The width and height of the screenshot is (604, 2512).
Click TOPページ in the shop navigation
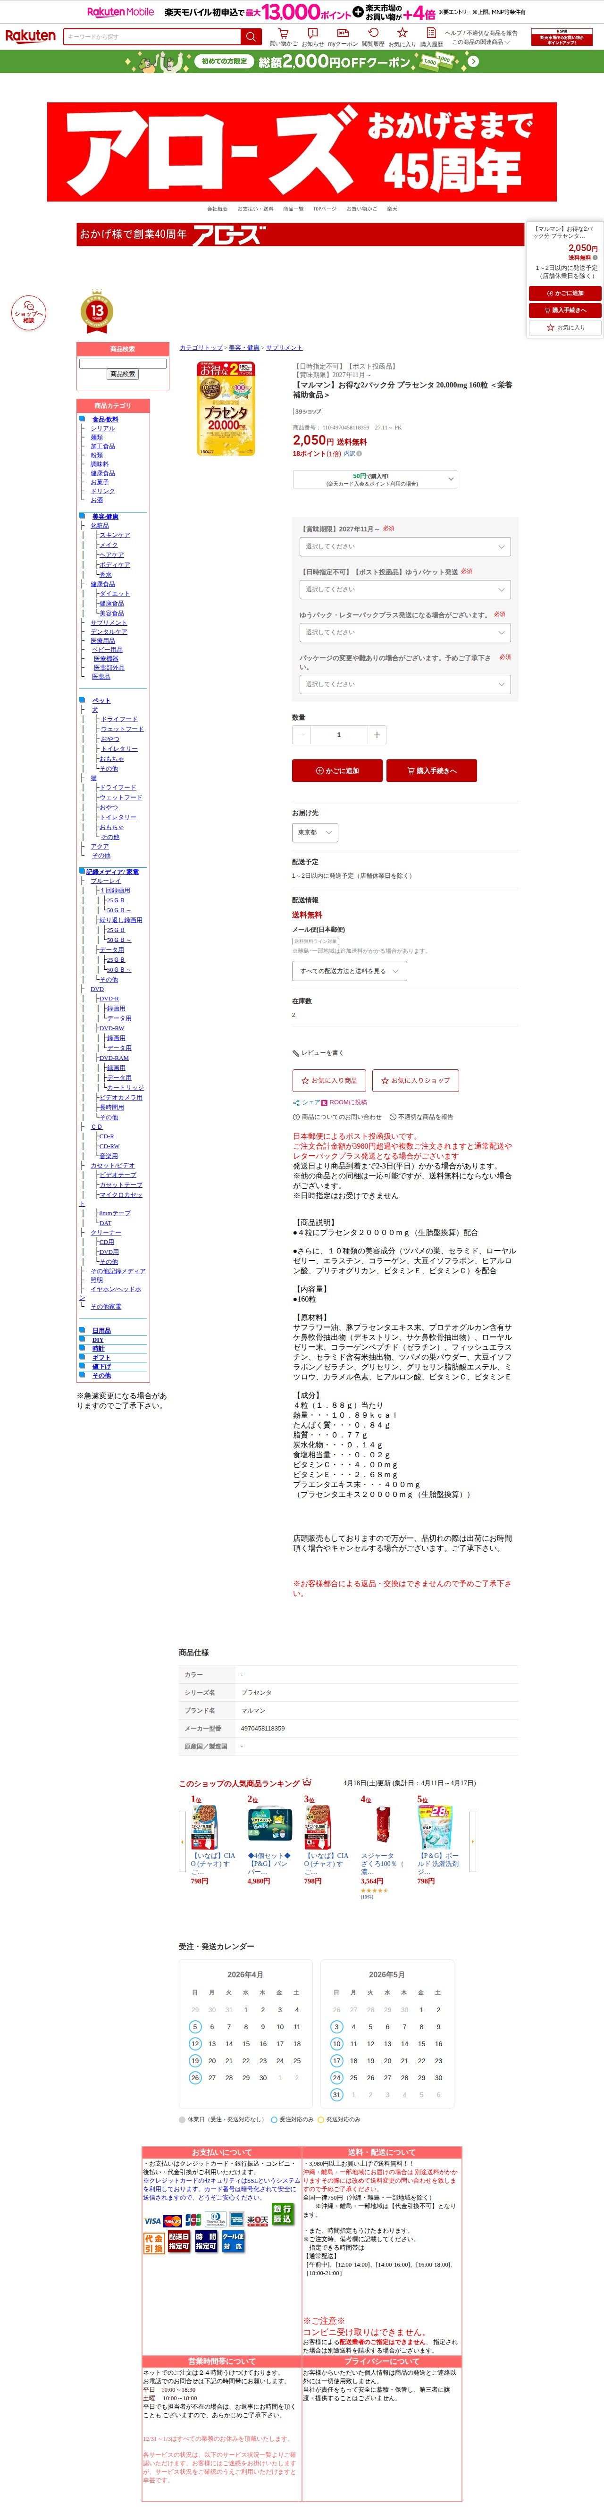325,209
